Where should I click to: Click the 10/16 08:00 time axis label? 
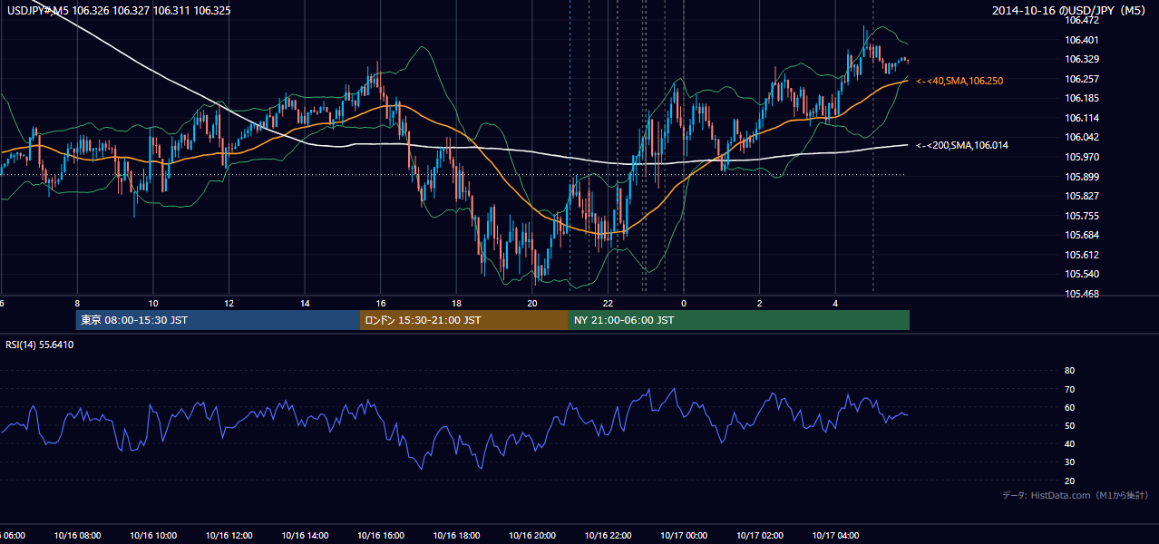77,536
